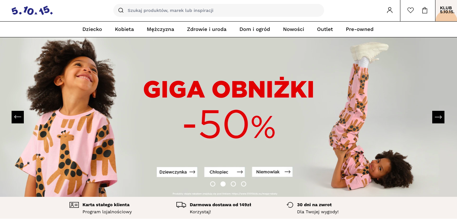The width and height of the screenshot is (457, 221).
Task: Click the Dziewczynka banner button
Action: [177, 172]
